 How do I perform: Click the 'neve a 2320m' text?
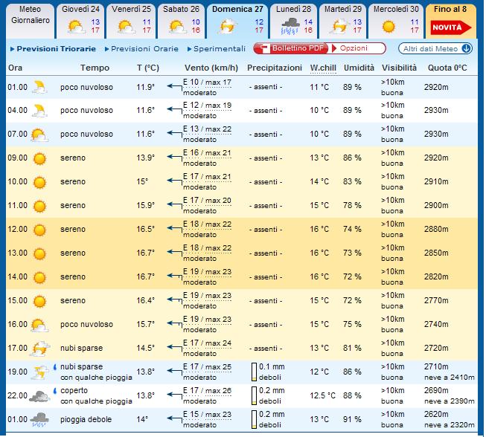coord(449,425)
